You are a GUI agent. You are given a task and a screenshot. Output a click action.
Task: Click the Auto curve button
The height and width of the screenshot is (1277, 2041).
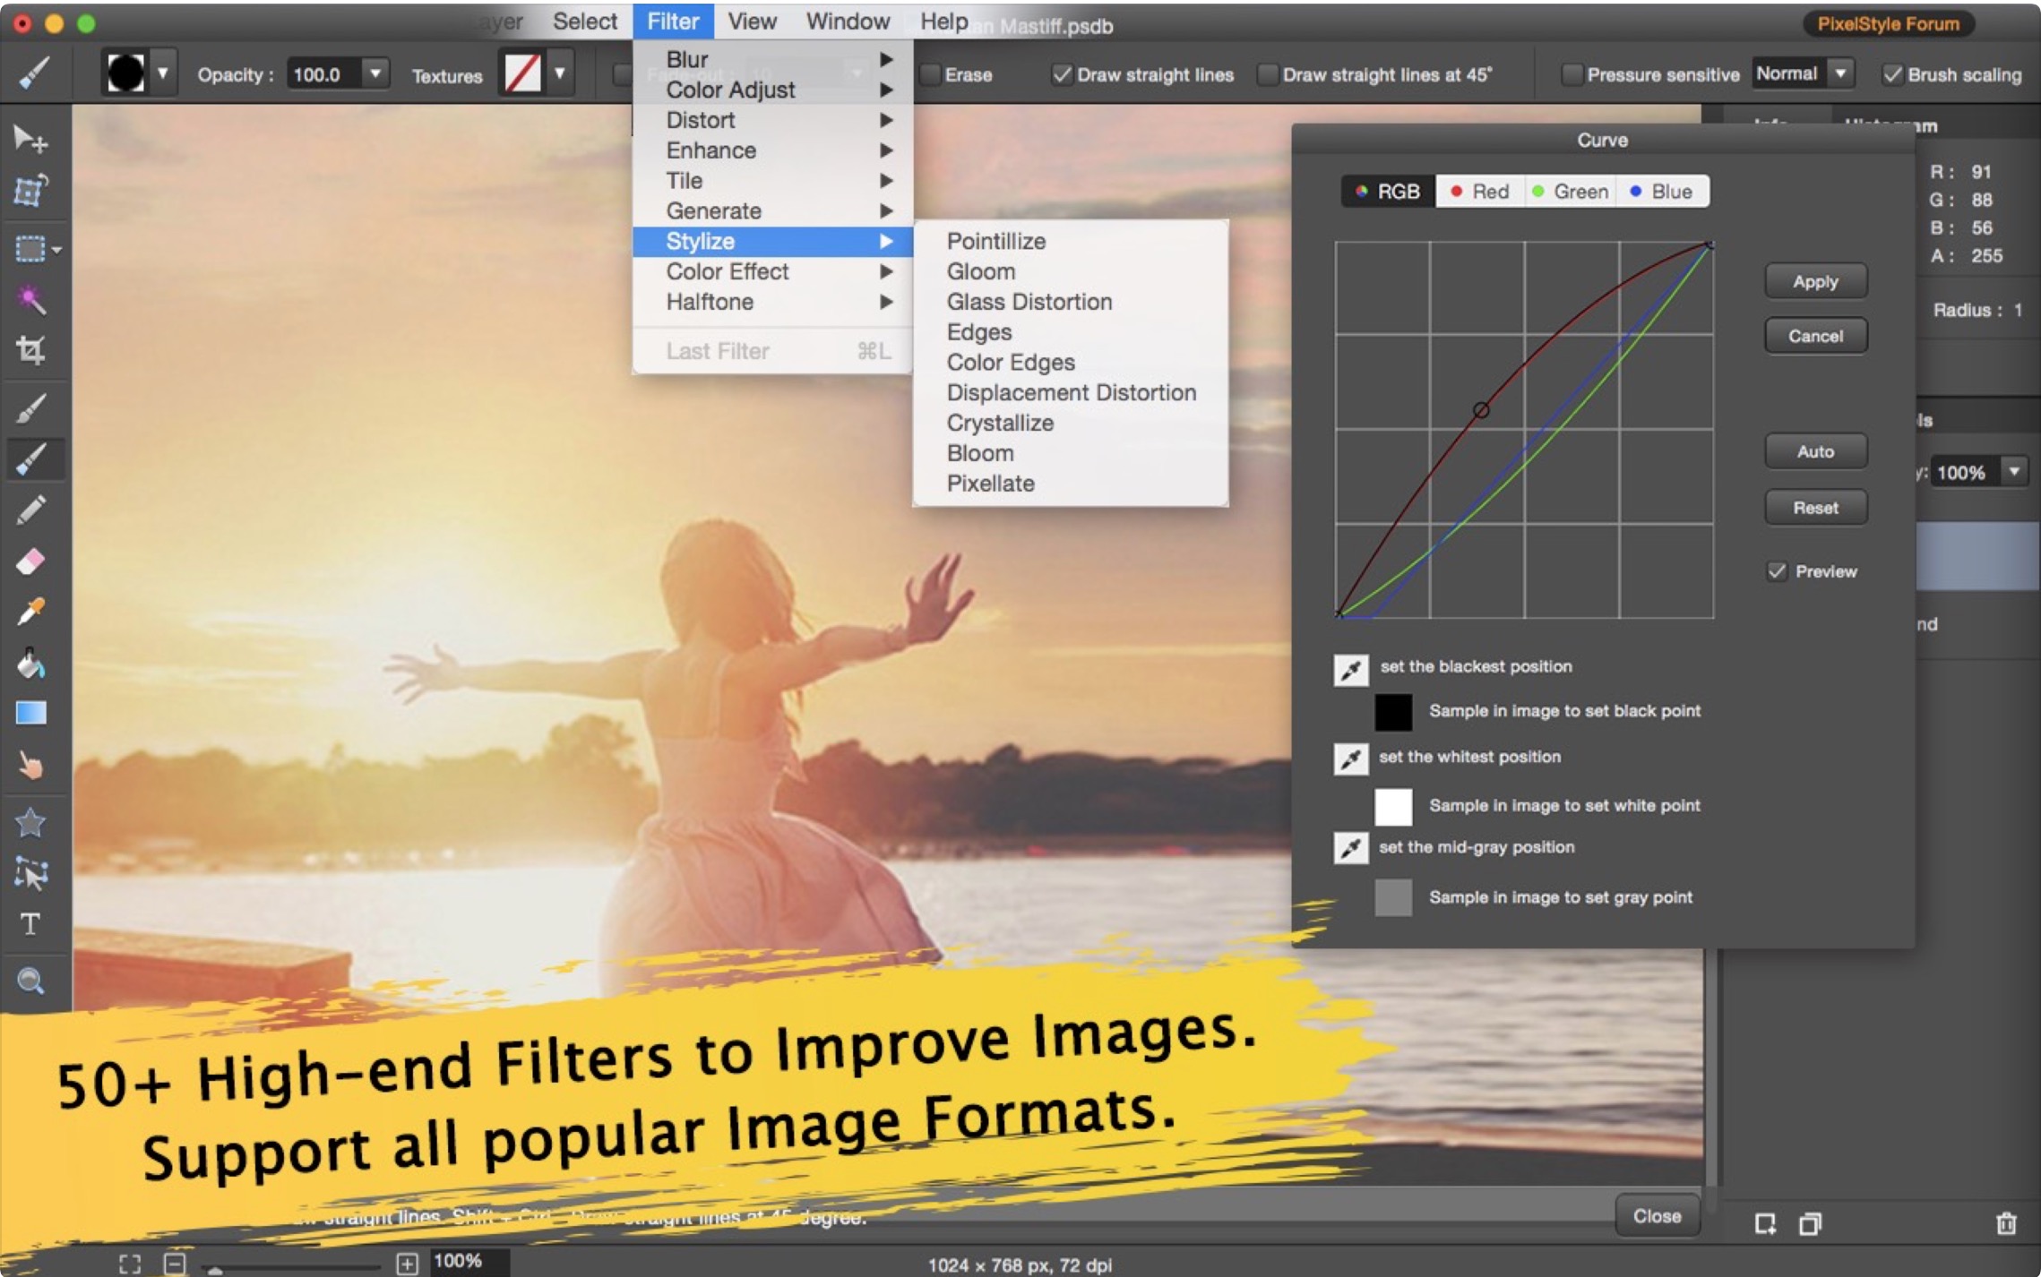pos(1815,451)
